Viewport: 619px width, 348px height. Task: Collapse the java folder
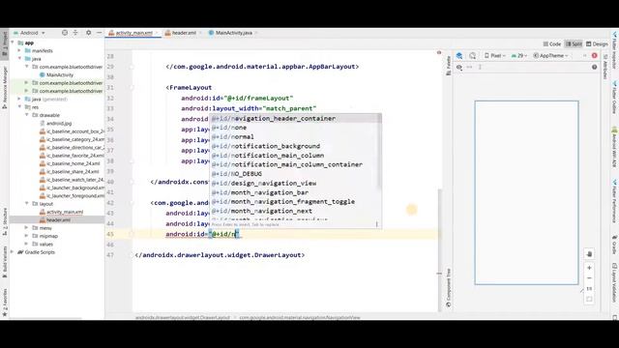[x=19, y=59]
